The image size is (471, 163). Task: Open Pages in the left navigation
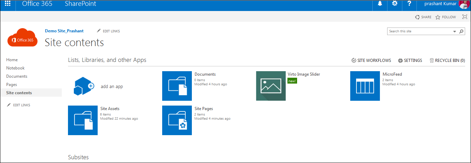click(11, 85)
